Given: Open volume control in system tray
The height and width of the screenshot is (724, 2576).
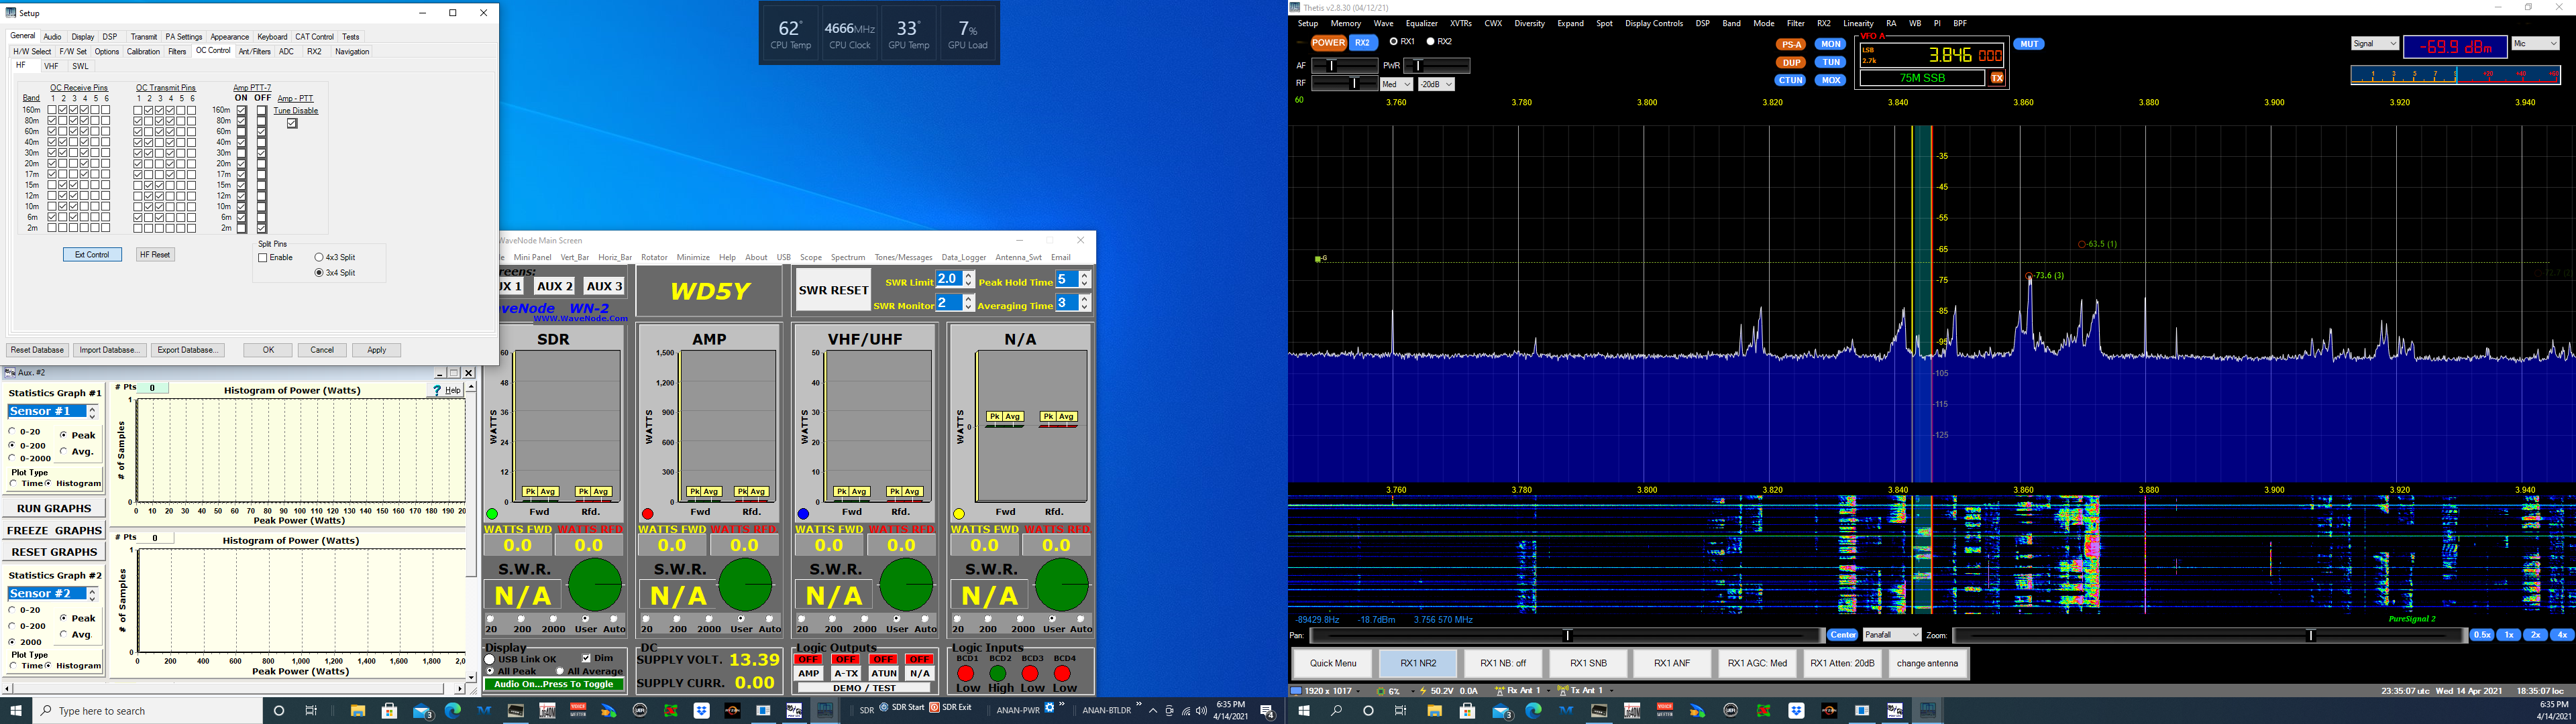Looking at the screenshot, I should (x=1201, y=711).
